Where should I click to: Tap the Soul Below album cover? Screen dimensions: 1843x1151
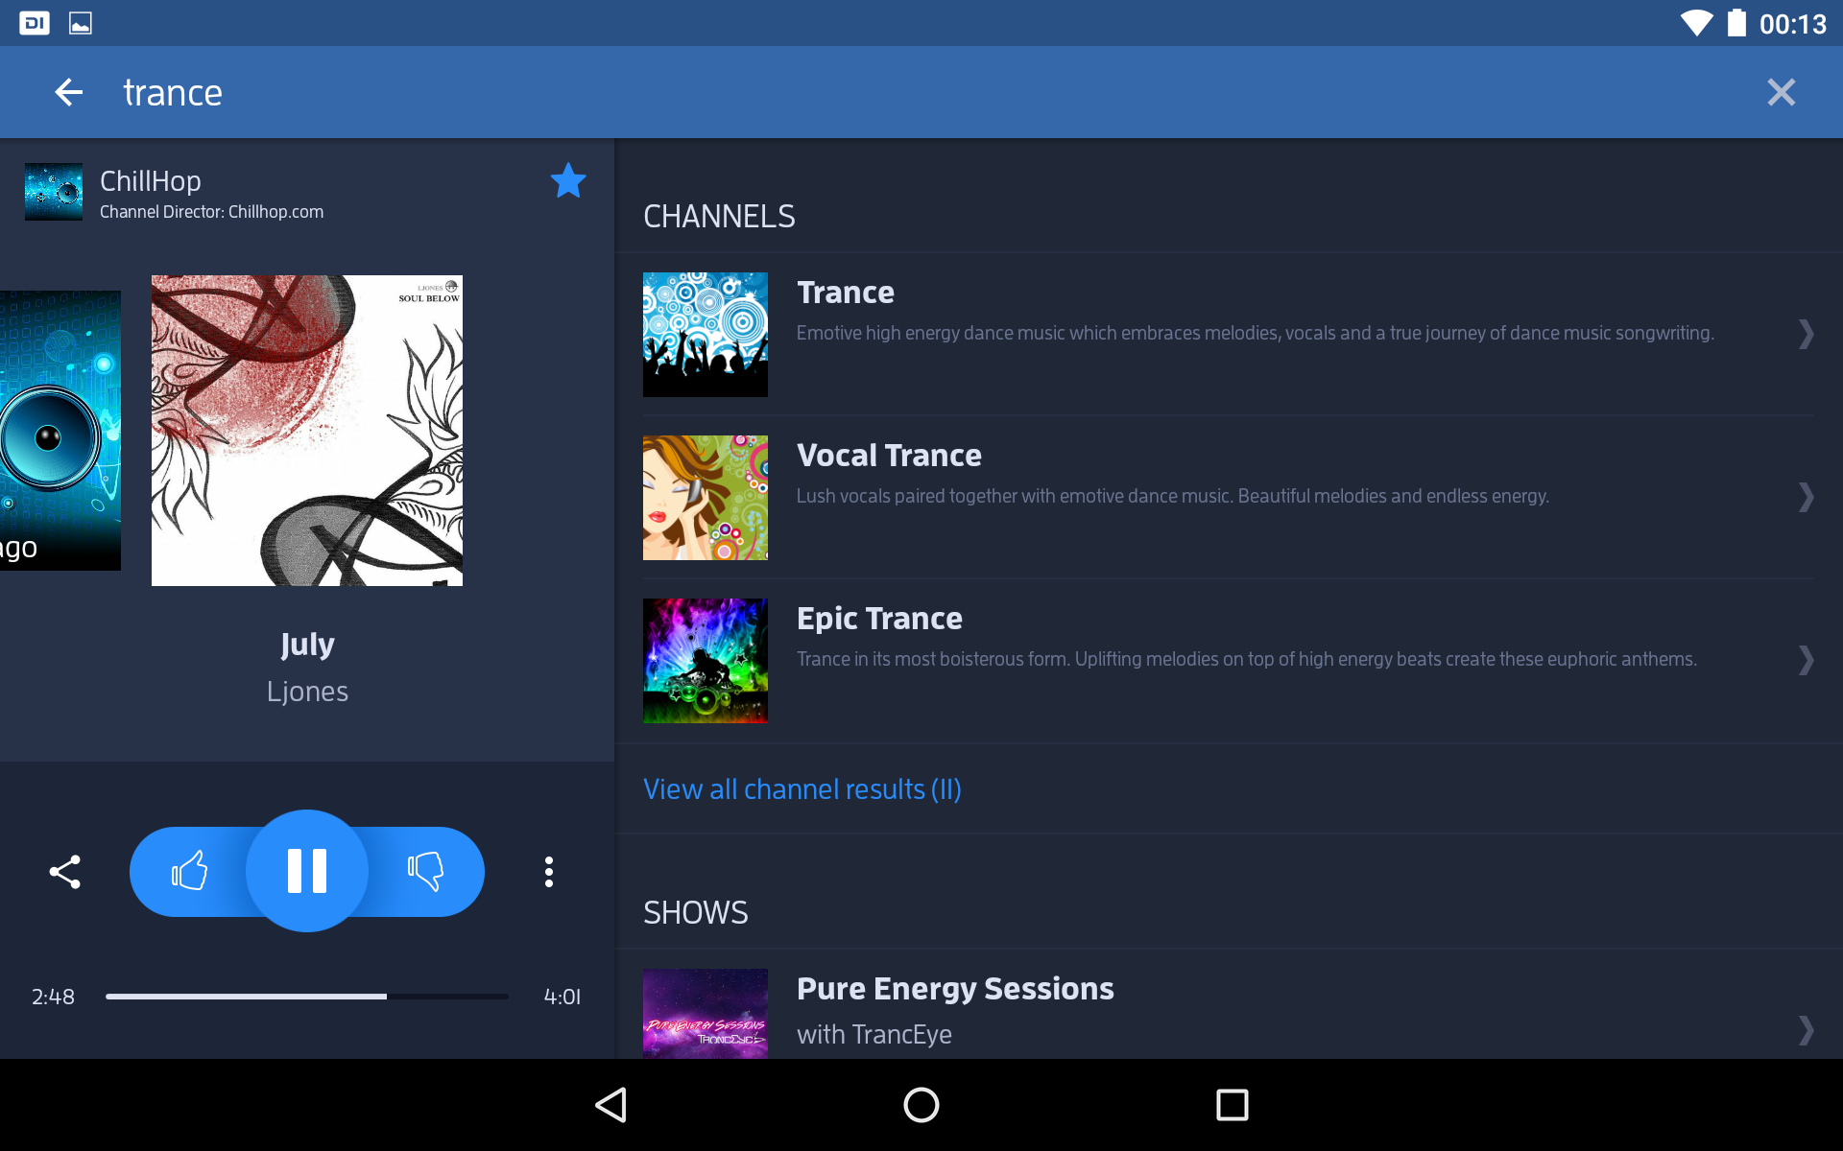[x=307, y=431]
